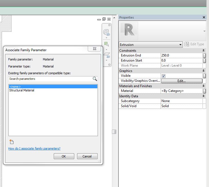Open navigation bar customize menu at bottom

pyautogui.click(x=109, y=65)
